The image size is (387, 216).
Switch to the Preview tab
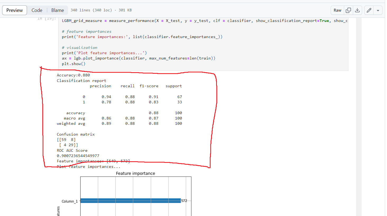pyautogui.click(x=15, y=10)
